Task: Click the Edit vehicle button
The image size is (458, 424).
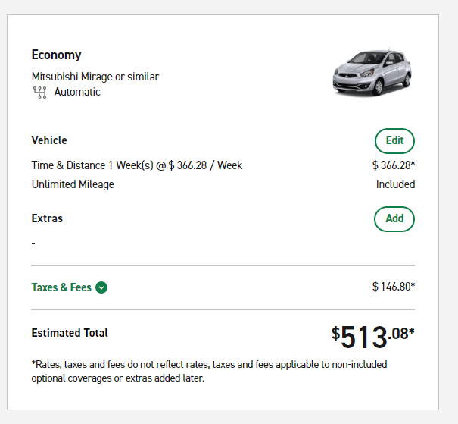Action: point(394,140)
